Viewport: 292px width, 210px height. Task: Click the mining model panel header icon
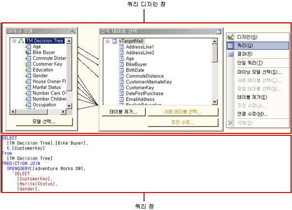pyautogui.click(x=73, y=31)
